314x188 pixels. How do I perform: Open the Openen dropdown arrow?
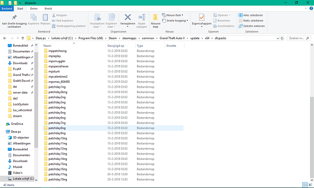pyautogui.click(x=230, y=15)
